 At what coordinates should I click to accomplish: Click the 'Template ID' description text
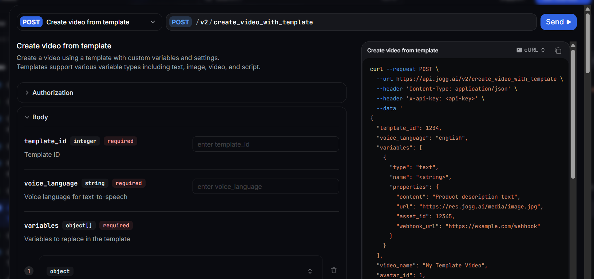click(42, 155)
